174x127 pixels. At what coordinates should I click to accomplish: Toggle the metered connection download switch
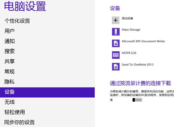[137, 100]
